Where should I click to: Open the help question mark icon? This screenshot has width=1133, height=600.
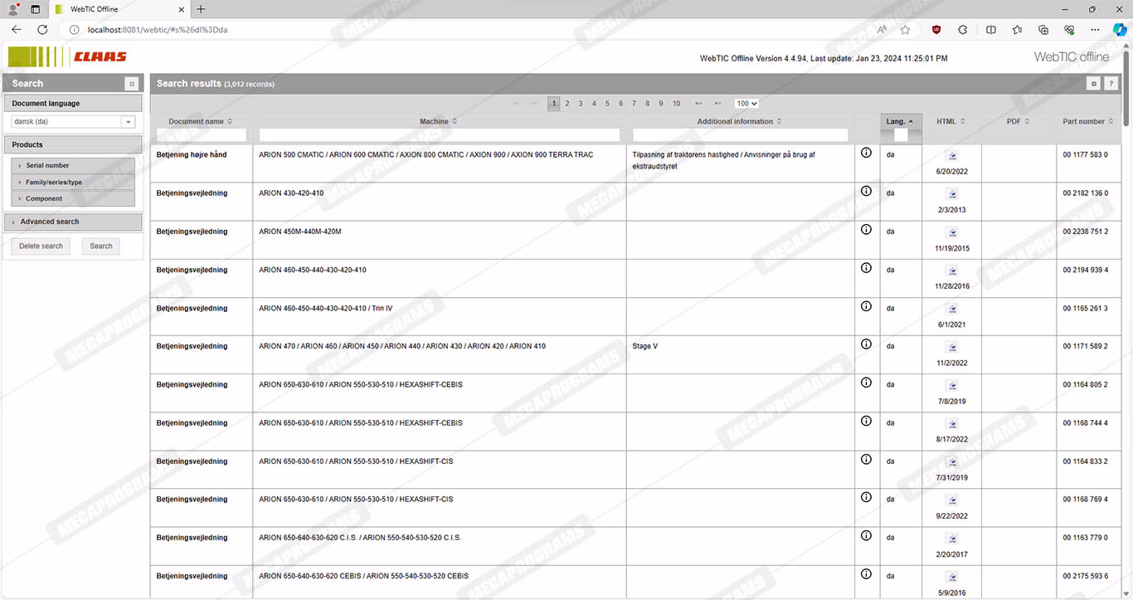1111,84
